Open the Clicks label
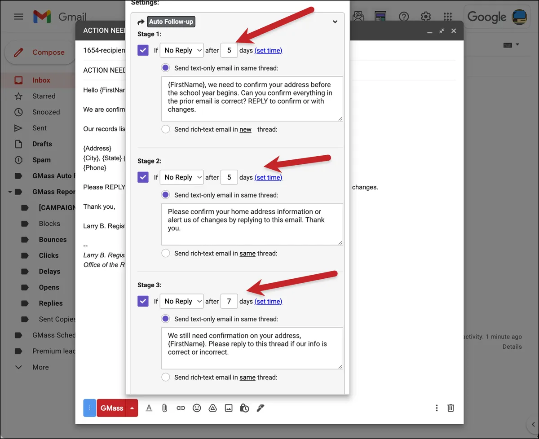539x439 pixels. click(x=49, y=255)
